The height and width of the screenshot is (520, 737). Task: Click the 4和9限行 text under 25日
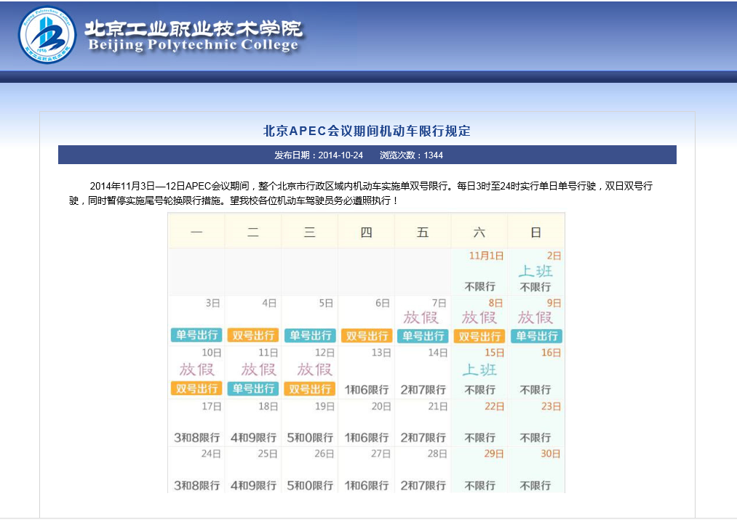click(253, 486)
